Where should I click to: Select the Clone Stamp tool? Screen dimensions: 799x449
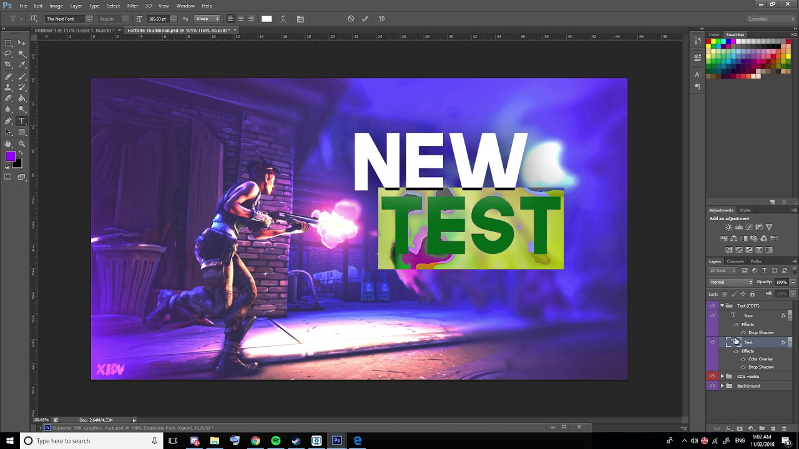coord(8,87)
